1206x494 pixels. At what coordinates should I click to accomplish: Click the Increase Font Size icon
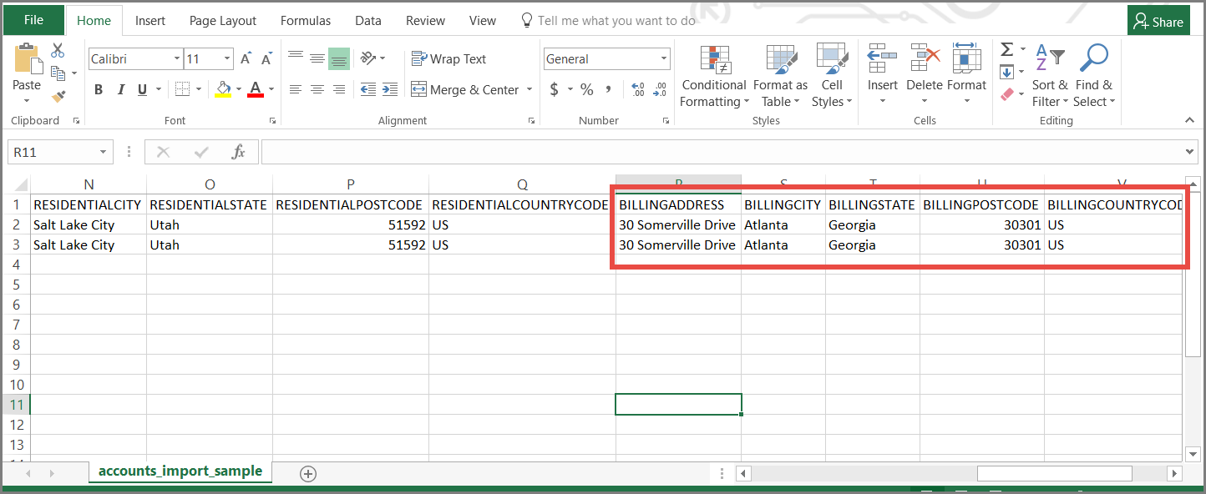[x=246, y=59]
